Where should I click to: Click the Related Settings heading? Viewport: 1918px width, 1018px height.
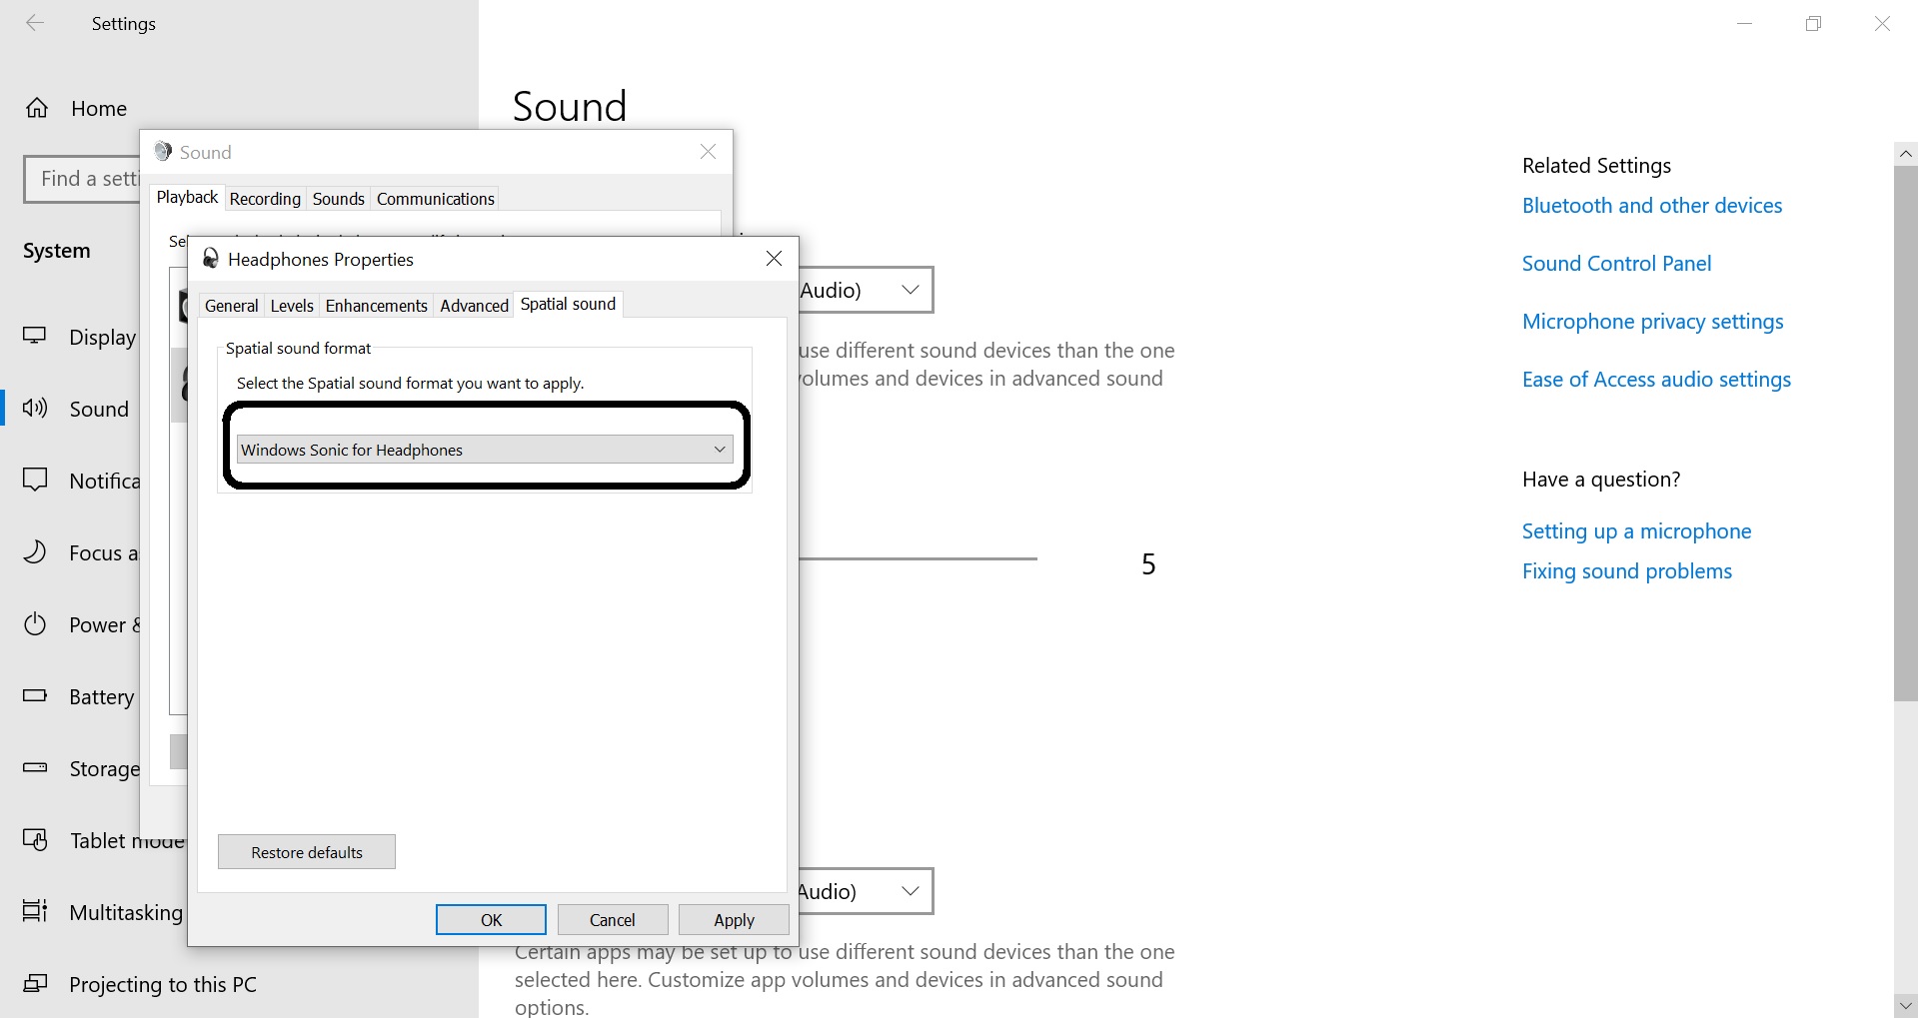click(1596, 166)
